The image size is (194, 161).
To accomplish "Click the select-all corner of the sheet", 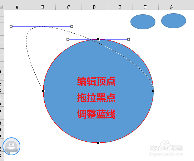I will (x=2, y=7).
